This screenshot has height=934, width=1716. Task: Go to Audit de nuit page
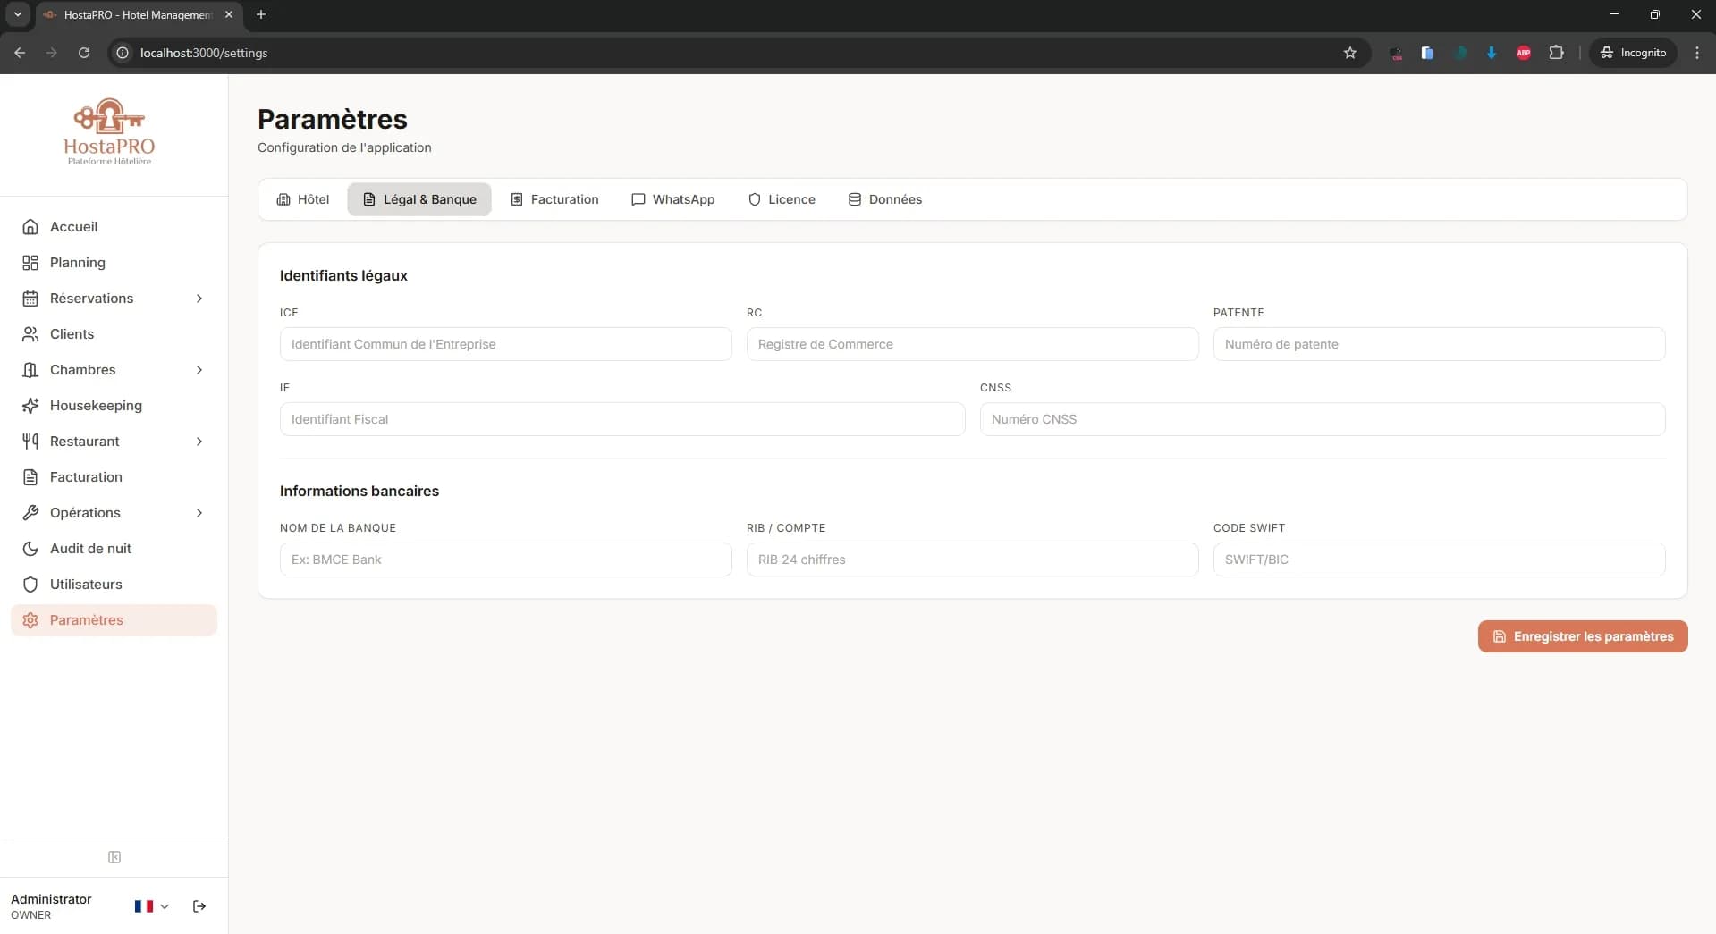(x=90, y=549)
